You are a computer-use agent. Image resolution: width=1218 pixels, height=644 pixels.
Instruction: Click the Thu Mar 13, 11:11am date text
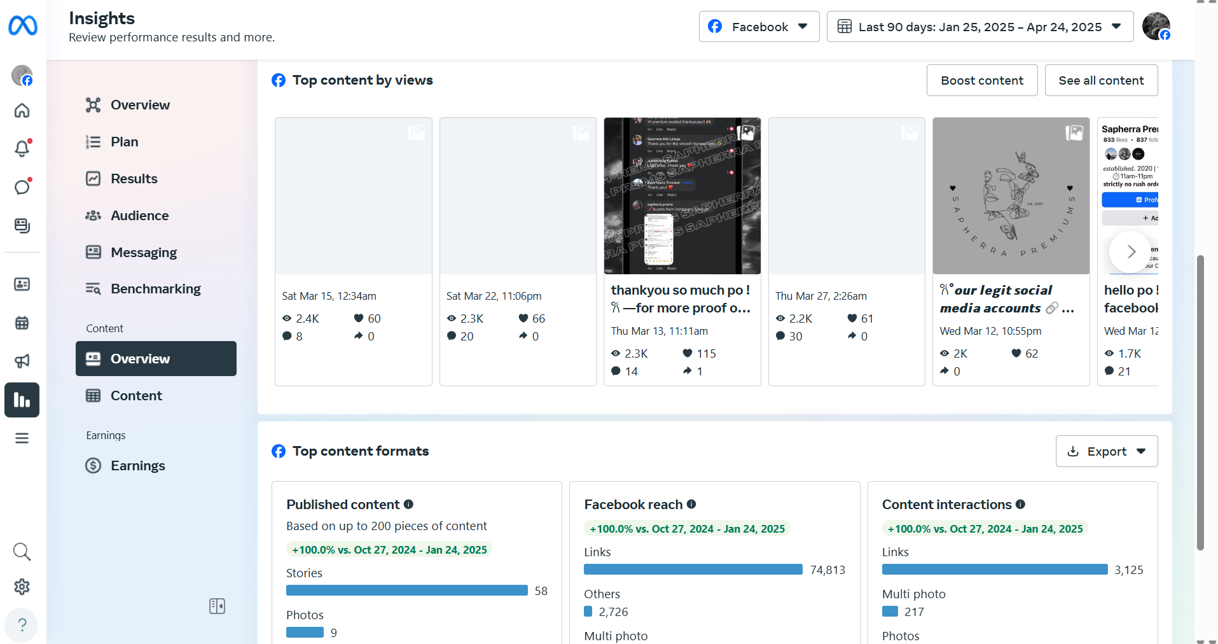659,331
